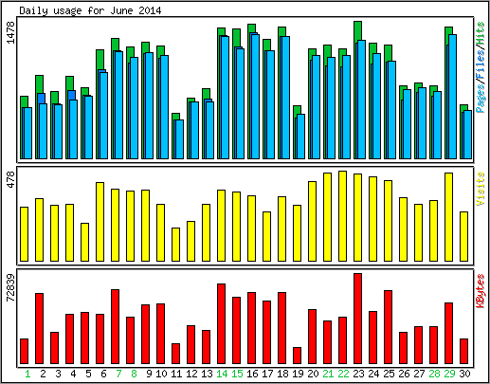Click green day label 8
The width and height of the screenshot is (490, 384).
pos(134,375)
